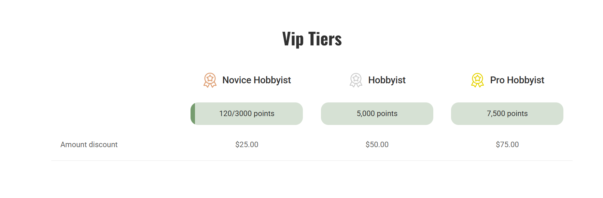Open the Novice Hobbyist tier details
Image resolution: width=603 pixels, height=198 pixels.
256,80
